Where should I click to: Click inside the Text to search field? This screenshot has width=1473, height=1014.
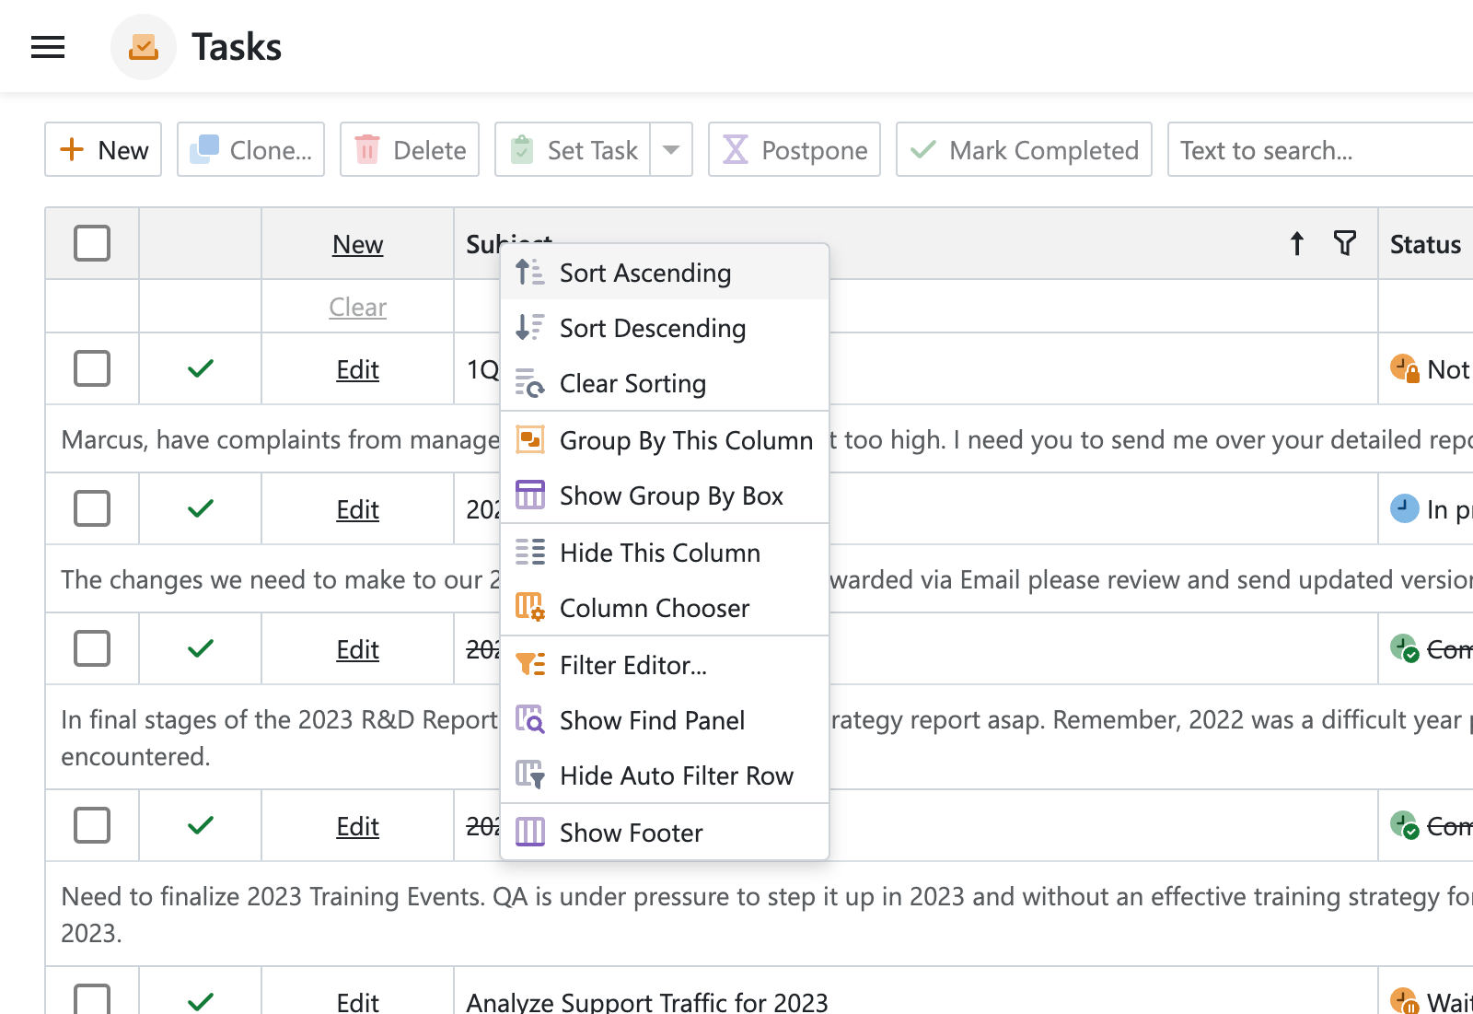pos(1316,149)
